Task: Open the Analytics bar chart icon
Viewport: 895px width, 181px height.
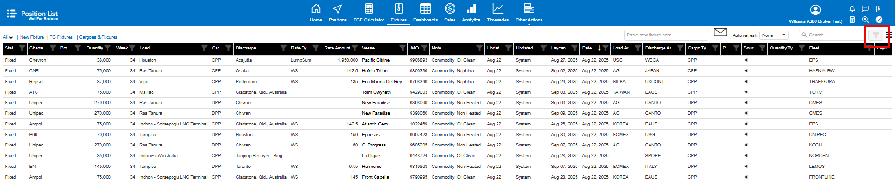Action: click(471, 8)
